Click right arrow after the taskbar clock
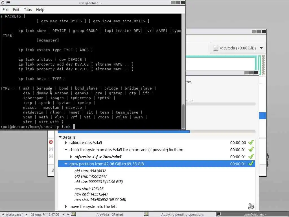289x217 pixels. pyautogui.click(x=68, y=214)
